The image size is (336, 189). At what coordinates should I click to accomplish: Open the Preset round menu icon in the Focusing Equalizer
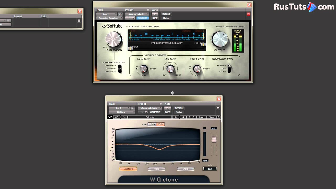click(x=148, y=10)
